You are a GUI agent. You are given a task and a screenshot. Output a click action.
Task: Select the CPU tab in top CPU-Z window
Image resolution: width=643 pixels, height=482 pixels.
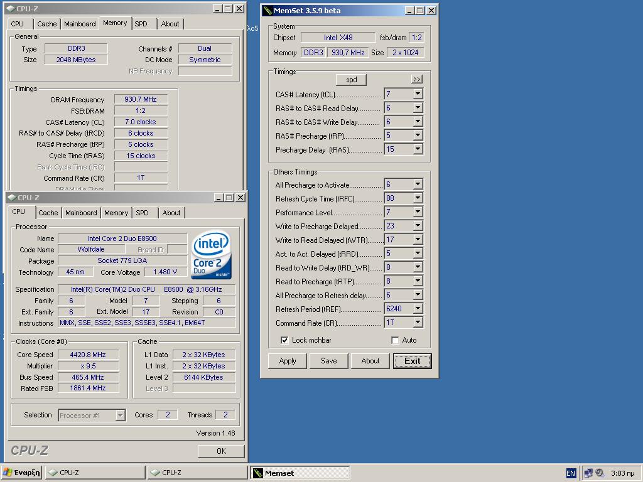17,24
